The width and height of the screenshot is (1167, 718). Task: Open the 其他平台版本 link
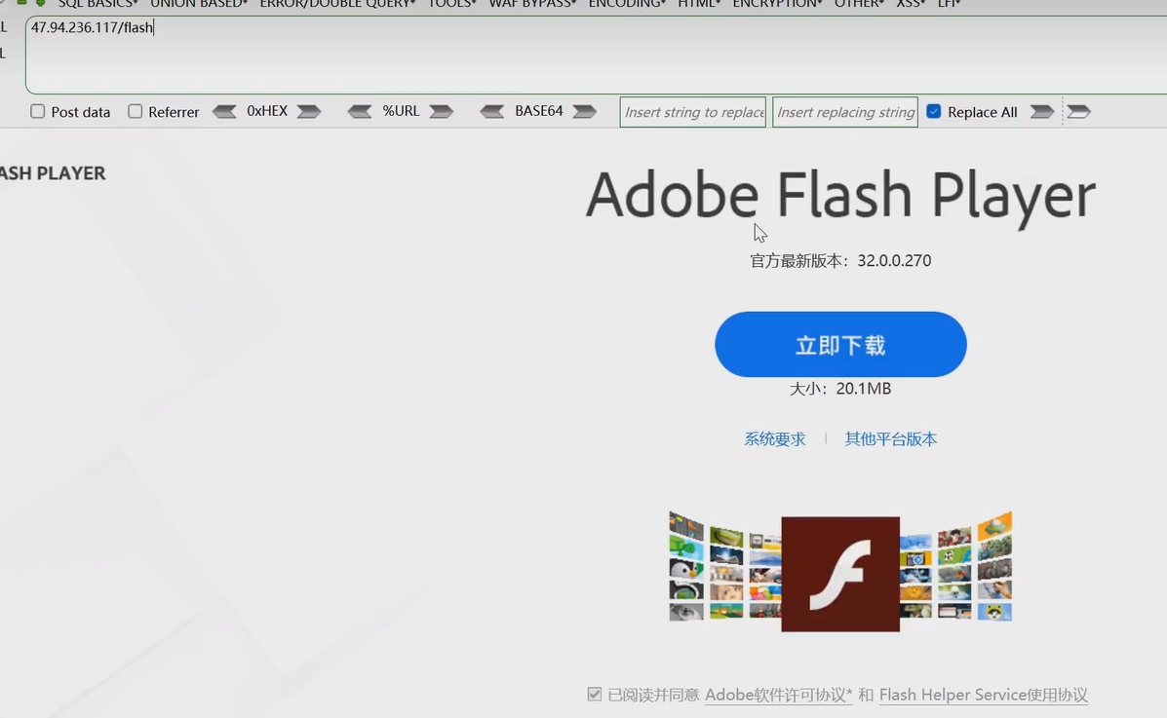(891, 439)
